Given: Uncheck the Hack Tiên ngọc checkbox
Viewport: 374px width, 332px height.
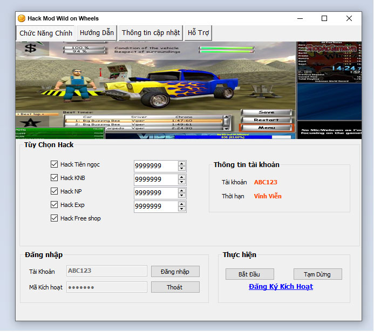Looking at the screenshot, I should tap(54, 164).
